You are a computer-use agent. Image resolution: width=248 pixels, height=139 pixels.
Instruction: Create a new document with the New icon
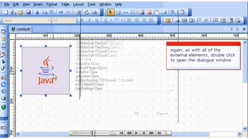click(6, 12)
